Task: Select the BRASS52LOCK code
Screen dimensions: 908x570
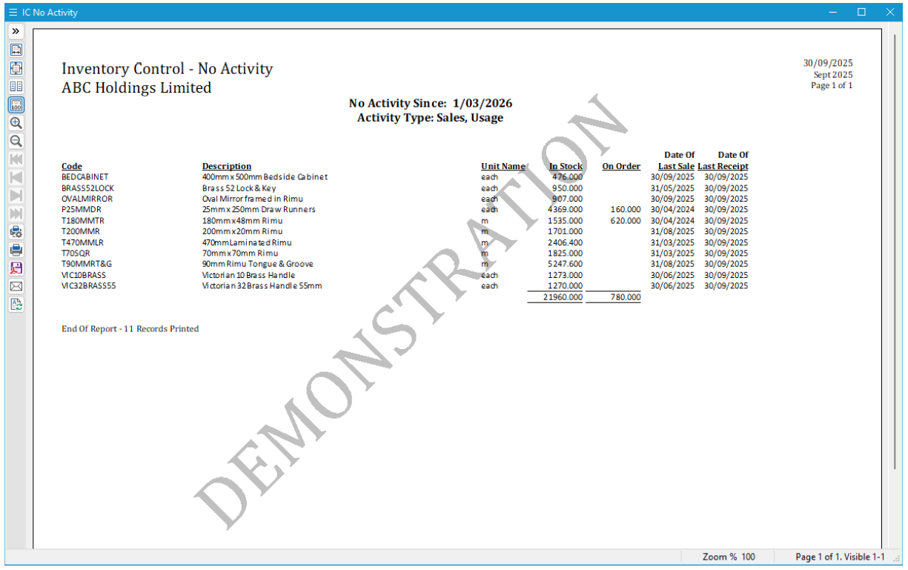Action: click(88, 188)
